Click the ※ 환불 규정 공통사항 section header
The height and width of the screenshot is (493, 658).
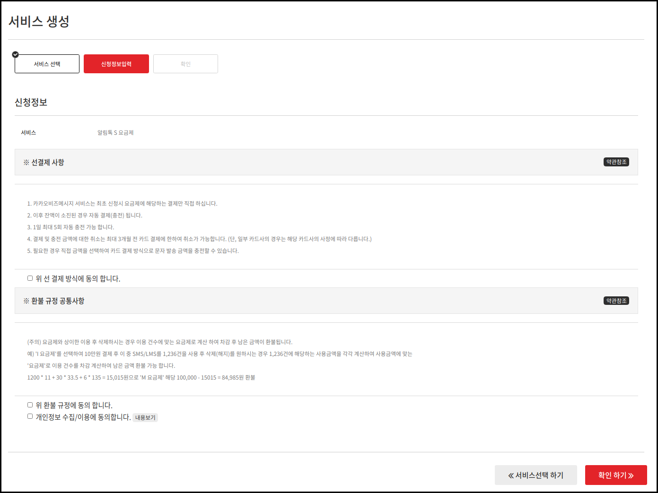(54, 301)
